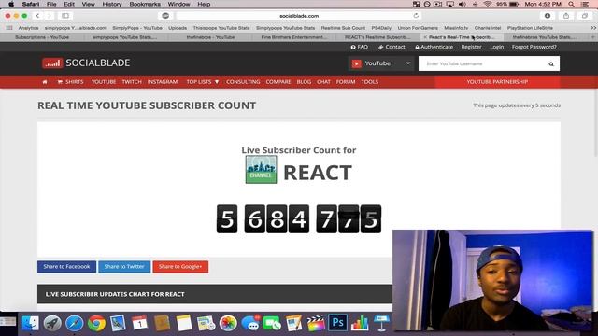This screenshot has height=336, width=598.
Task: Open the bookmarks grid icon in the favorites bar
Action: pyautogui.click(x=9, y=28)
